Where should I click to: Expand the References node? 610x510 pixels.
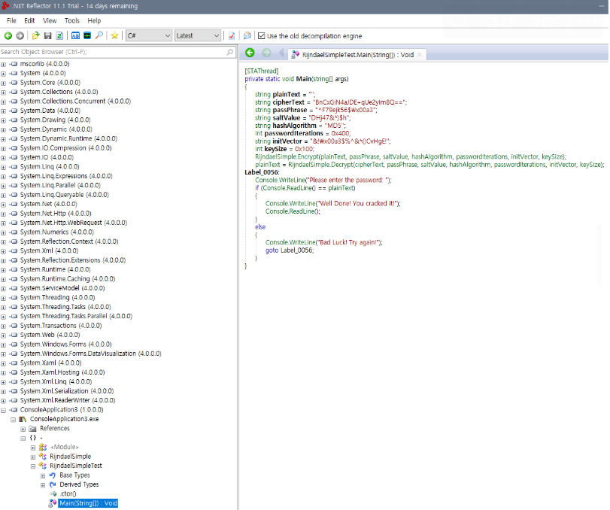tap(23, 429)
